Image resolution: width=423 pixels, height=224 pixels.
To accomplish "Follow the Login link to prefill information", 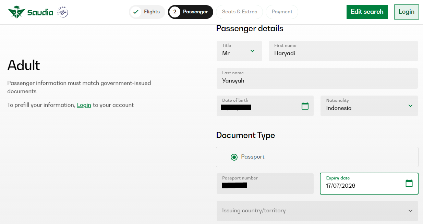I will click(84, 105).
